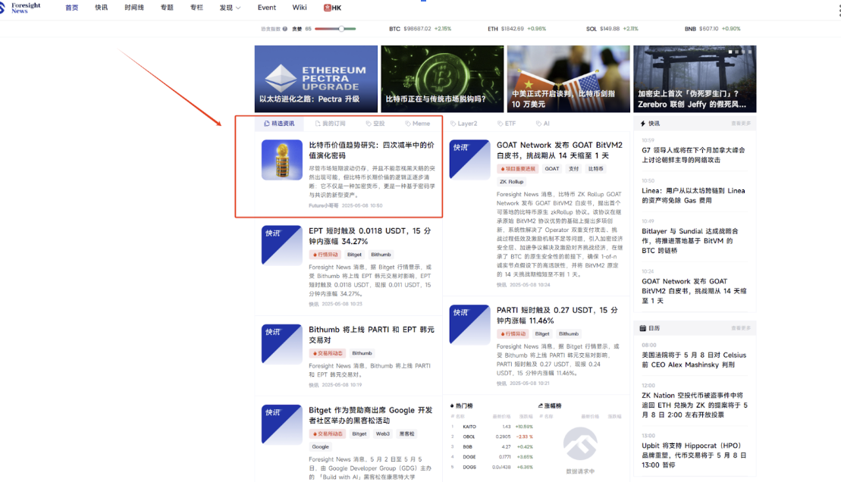Click 查看更多 in the 快讯 panel
The image size is (841, 482).
click(x=740, y=124)
